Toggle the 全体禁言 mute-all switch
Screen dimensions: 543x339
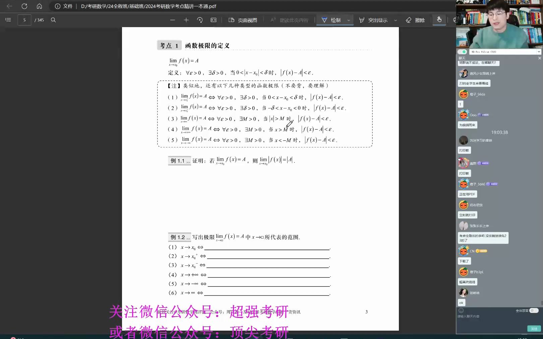click(x=534, y=311)
